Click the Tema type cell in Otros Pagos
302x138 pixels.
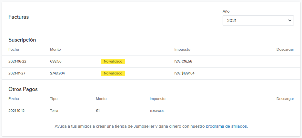[54, 111]
